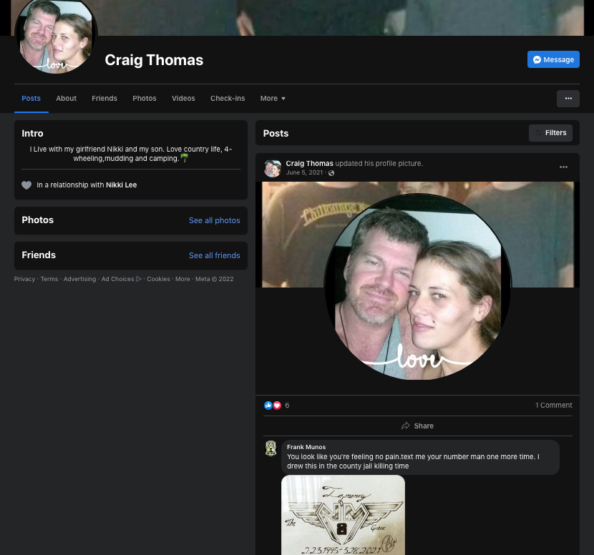
Task: Open profile options three-dot menu
Action: (568, 99)
